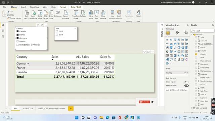
Task: Open the Get data menu
Action: point(26,14)
